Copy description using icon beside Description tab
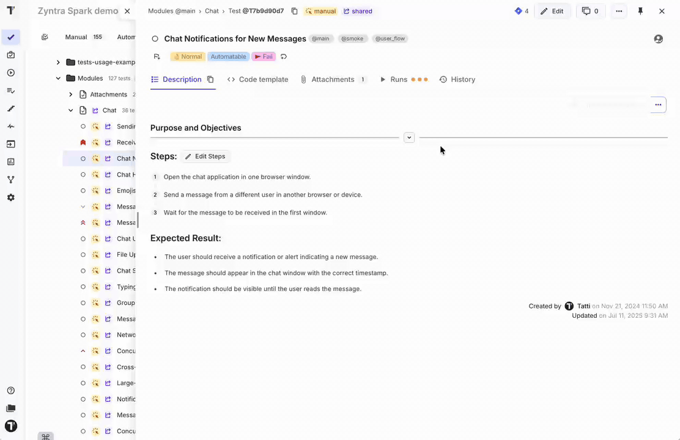 [x=210, y=79]
